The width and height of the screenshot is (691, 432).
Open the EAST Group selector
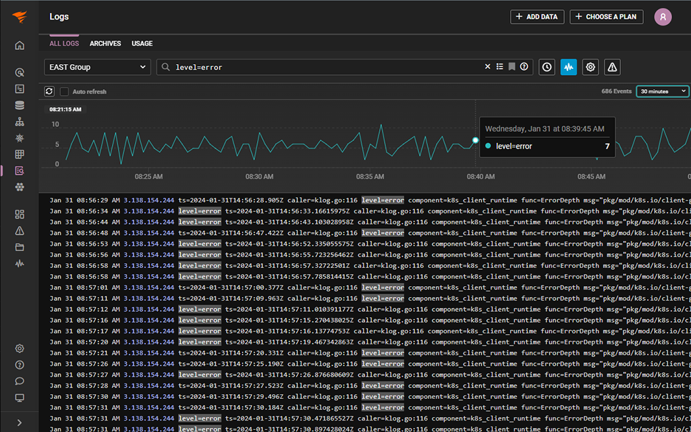[x=96, y=67]
